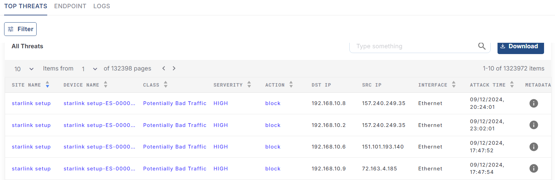The image size is (555, 180).
Task: Sort by Action column
Action: [291, 85]
